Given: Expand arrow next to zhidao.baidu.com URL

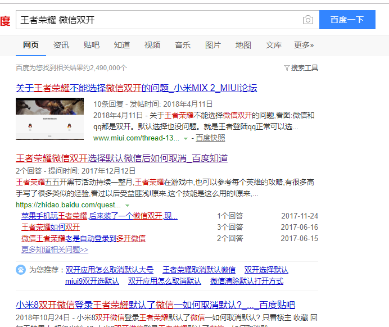Looking at the screenshot, I should click(127, 206).
